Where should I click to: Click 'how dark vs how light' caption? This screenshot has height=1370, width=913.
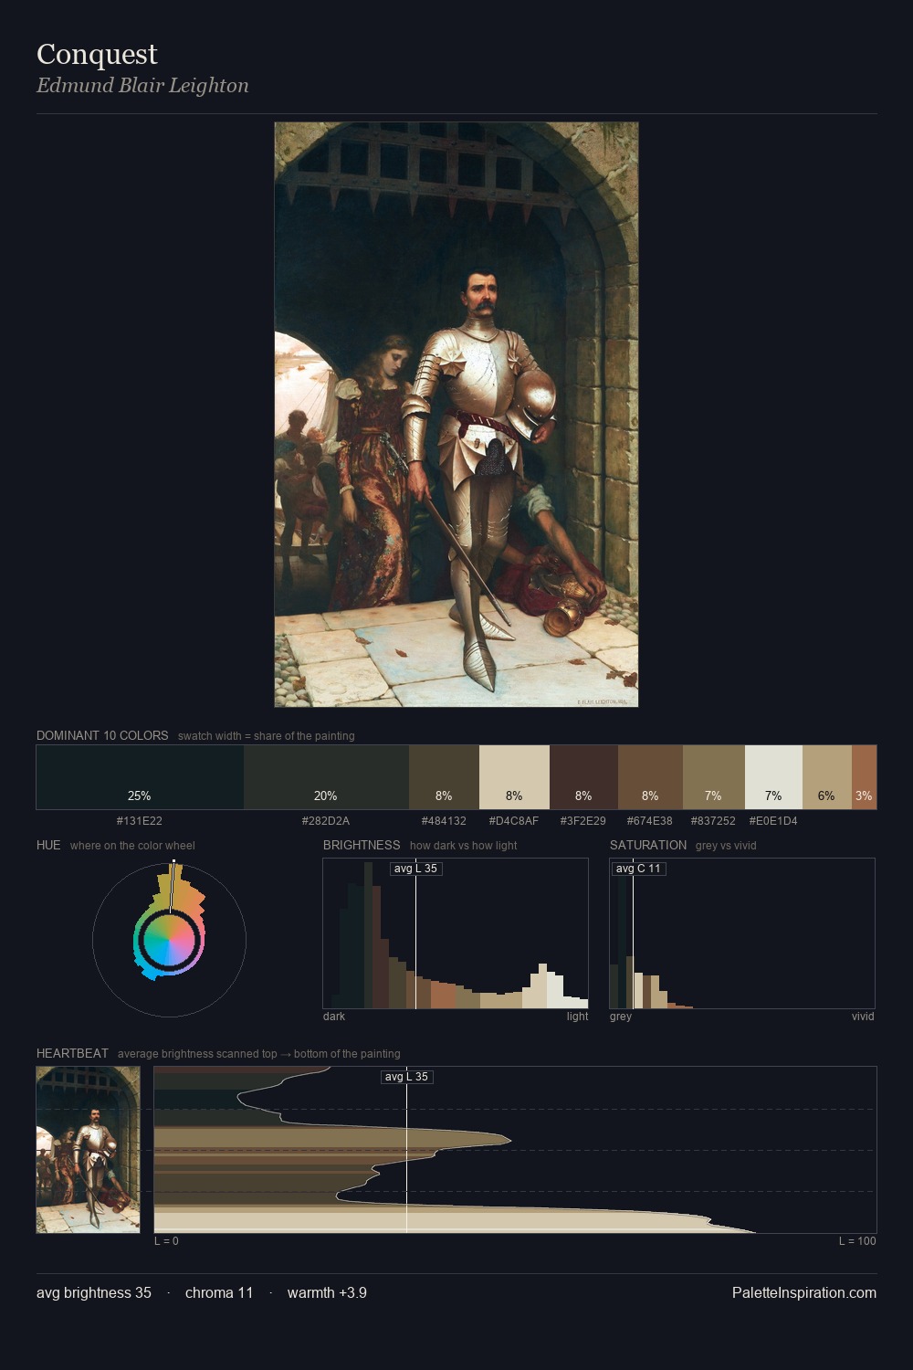pyautogui.click(x=464, y=846)
